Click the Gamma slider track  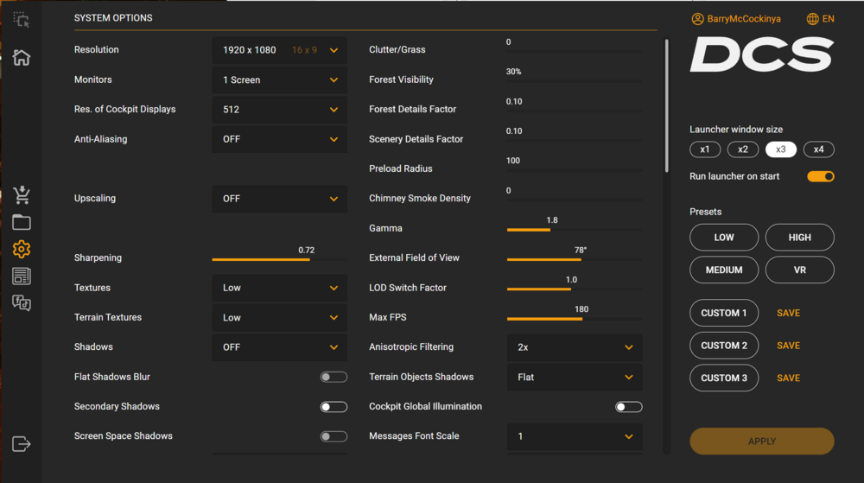(575, 230)
